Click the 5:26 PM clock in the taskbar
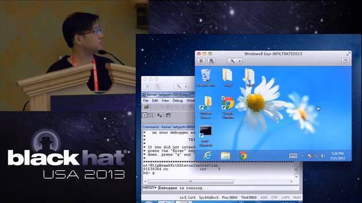This screenshot has height=203, width=362. point(338,156)
